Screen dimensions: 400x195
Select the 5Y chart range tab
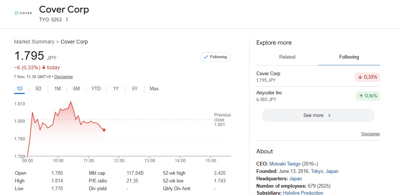[135, 89]
